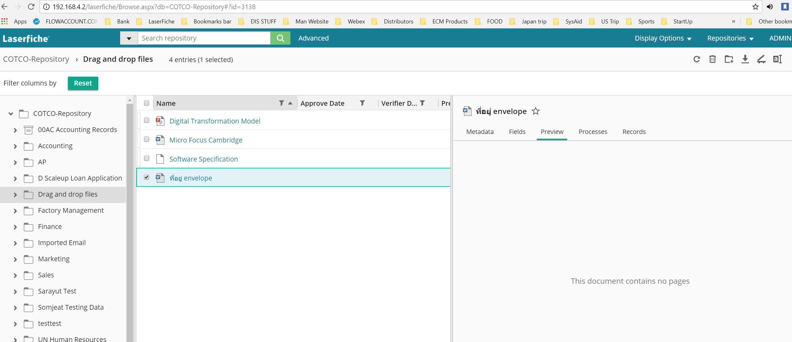Star the envelope document as favorite
The height and width of the screenshot is (342, 792).
pyautogui.click(x=536, y=111)
